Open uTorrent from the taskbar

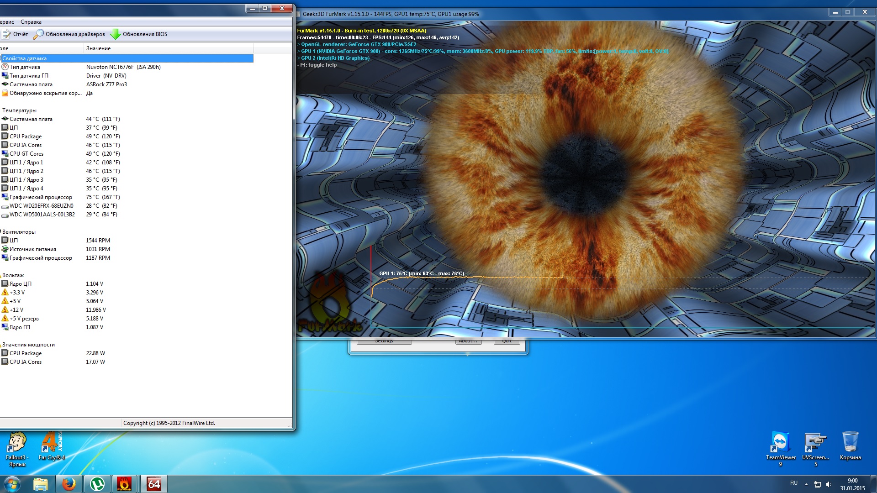coord(97,484)
